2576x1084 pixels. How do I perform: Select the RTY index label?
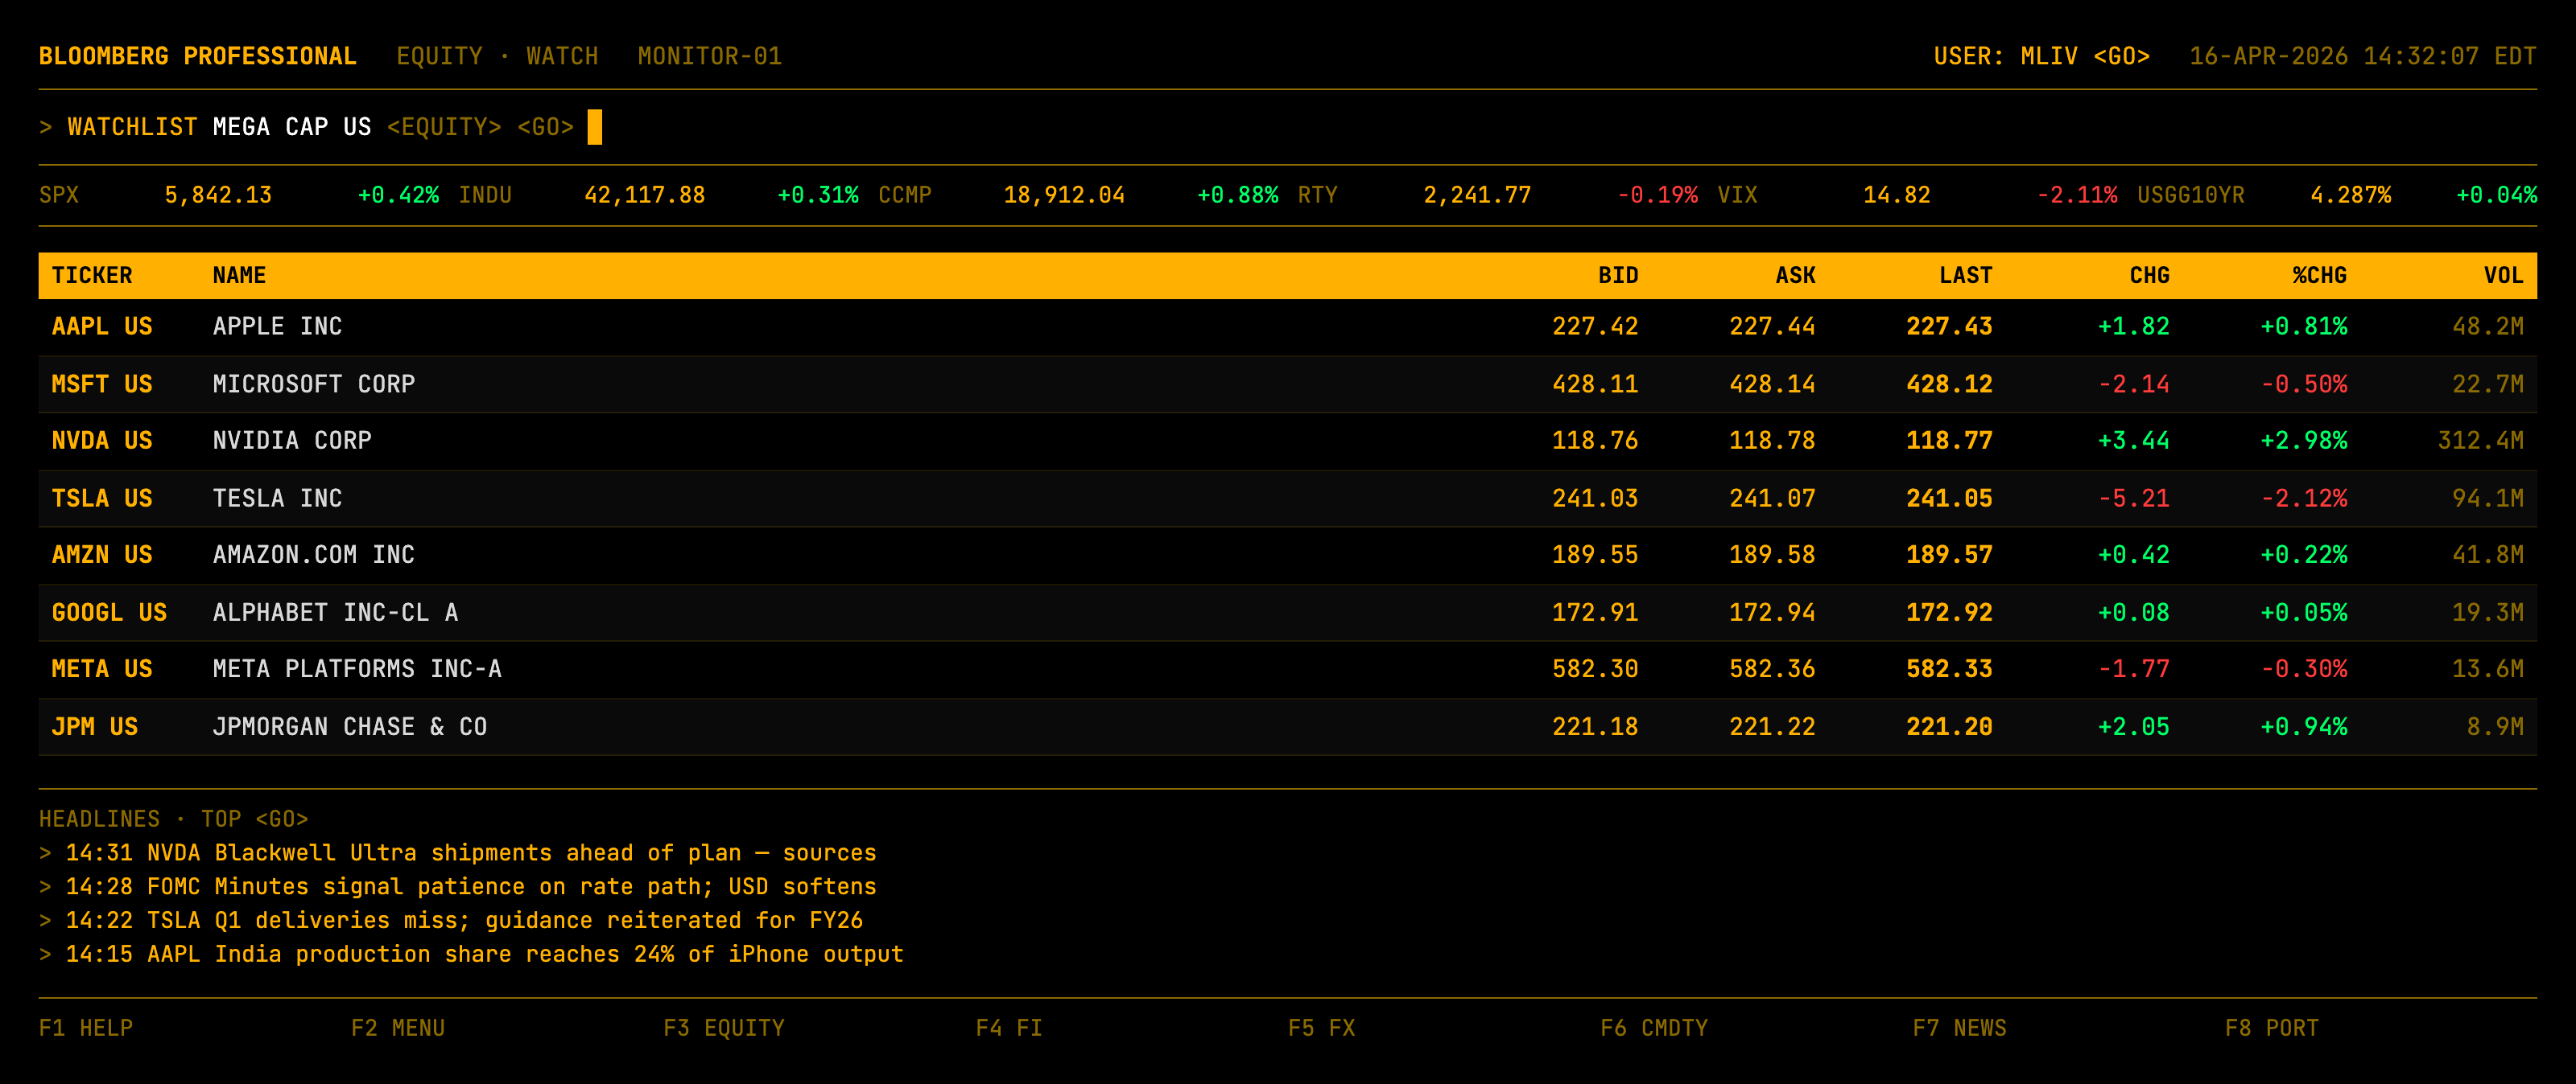click(x=1318, y=196)
